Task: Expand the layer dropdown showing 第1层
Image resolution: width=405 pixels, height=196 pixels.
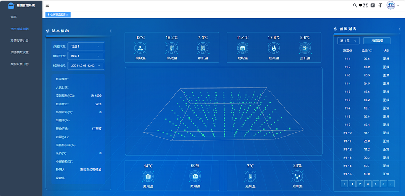Action: pos(348,41)
